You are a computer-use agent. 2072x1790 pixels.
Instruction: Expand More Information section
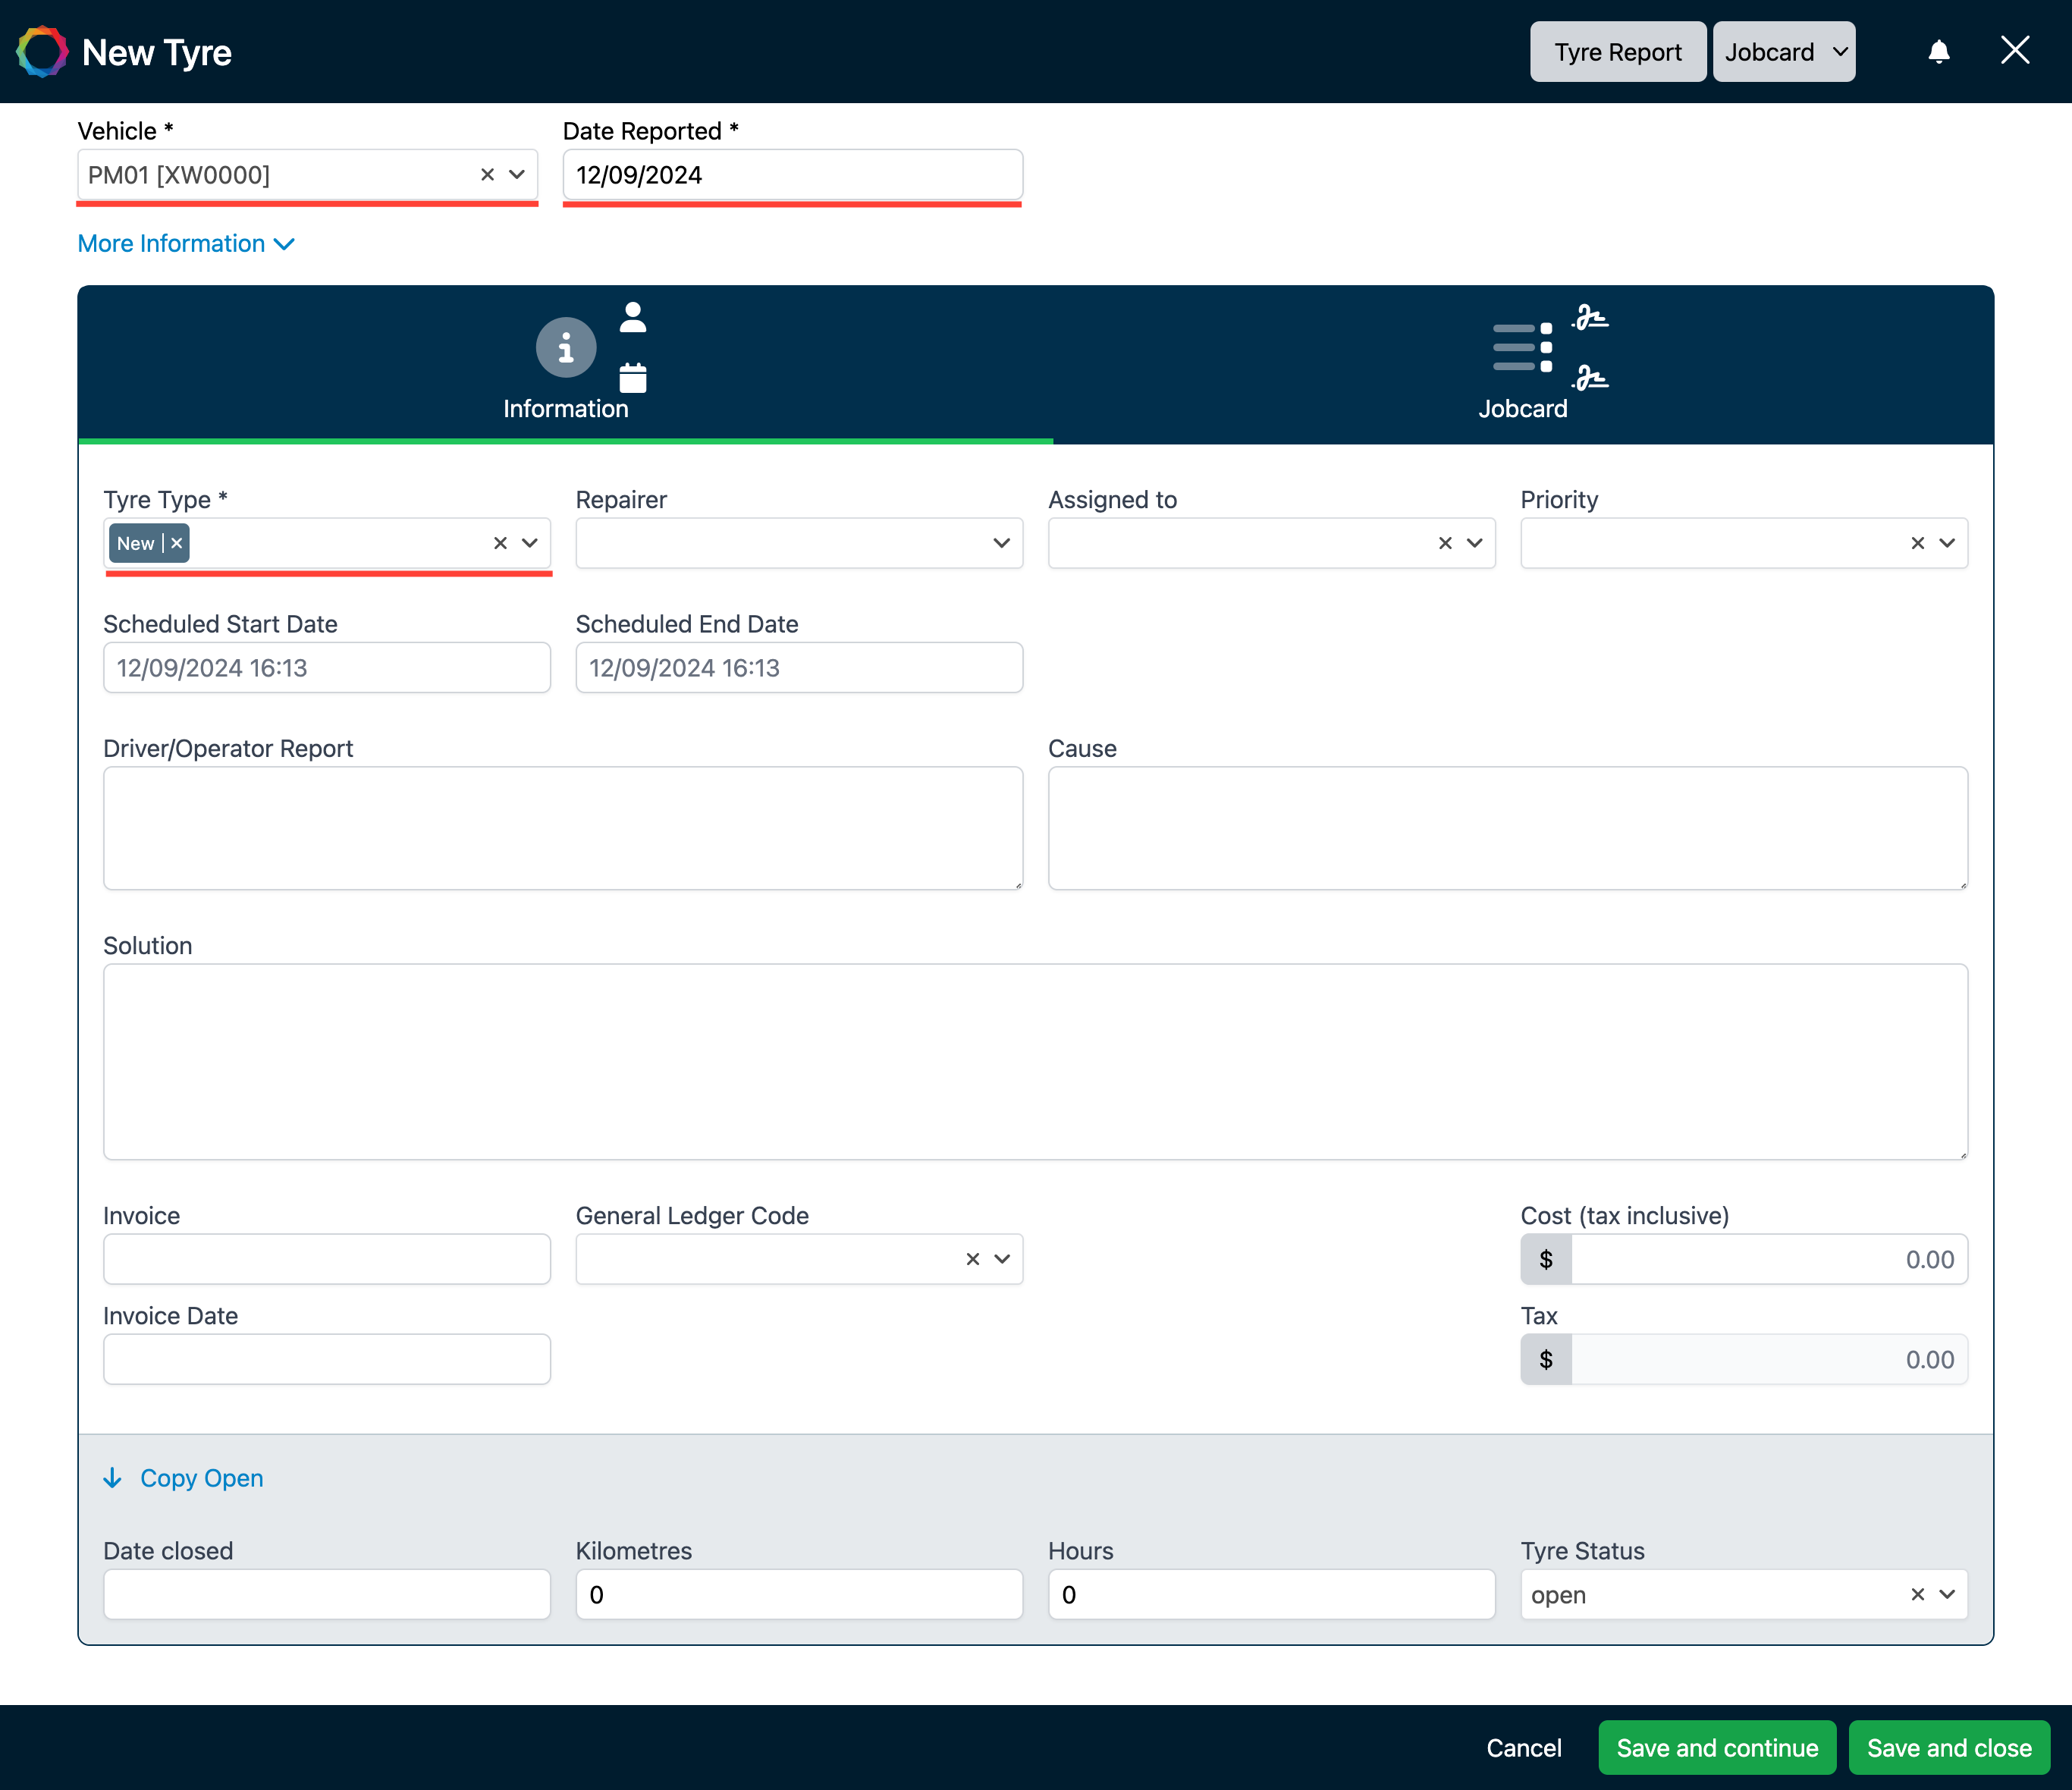pyautogui.click(x=186, y=244)
